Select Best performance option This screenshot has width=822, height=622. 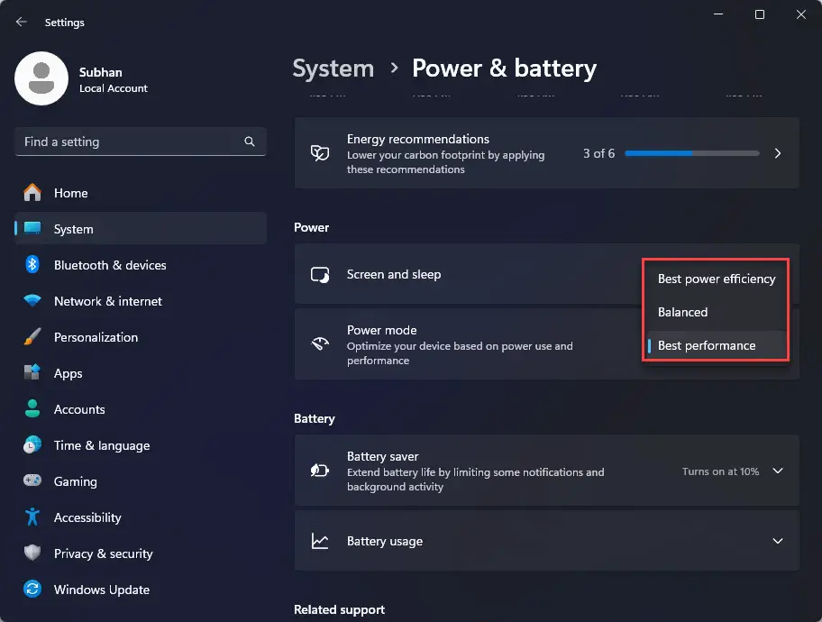point(707,345)
